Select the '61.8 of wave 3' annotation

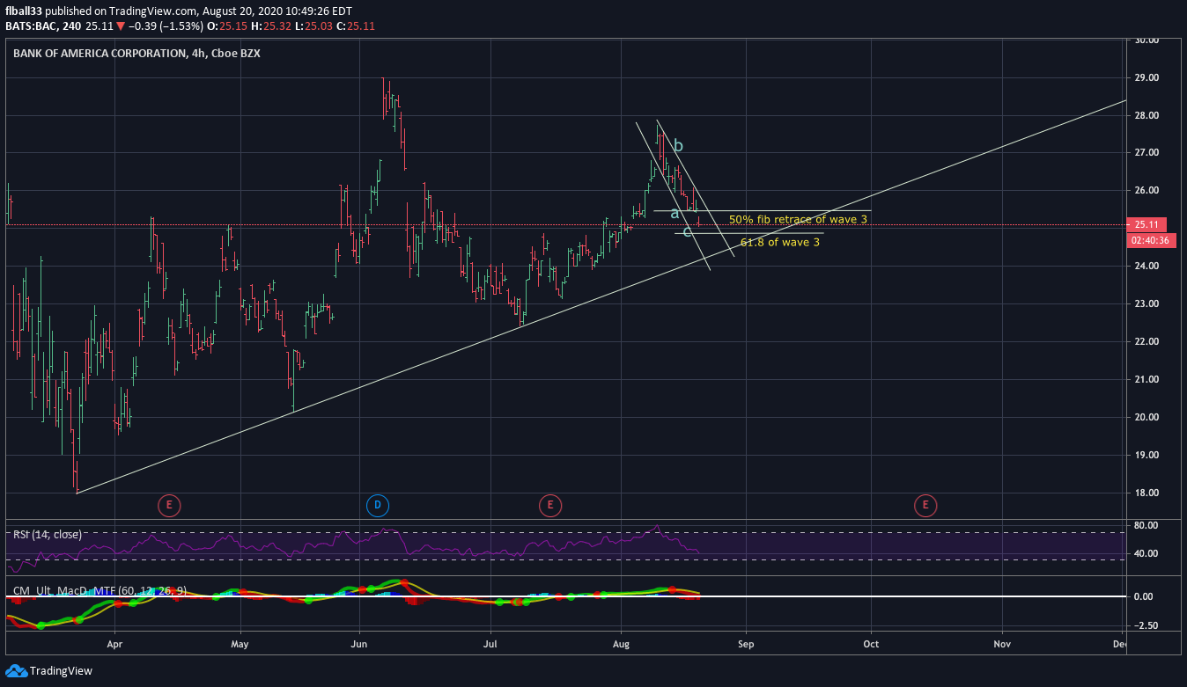(x=780, y=242)
